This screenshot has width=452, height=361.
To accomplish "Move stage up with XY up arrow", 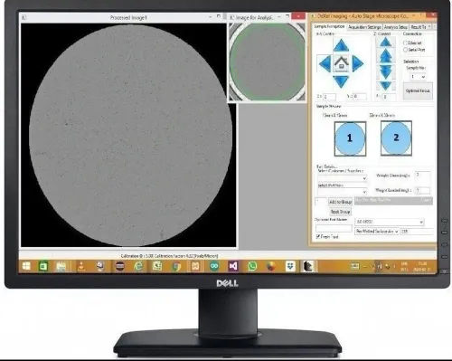I will pyautogui.click(x=341, y=45).
